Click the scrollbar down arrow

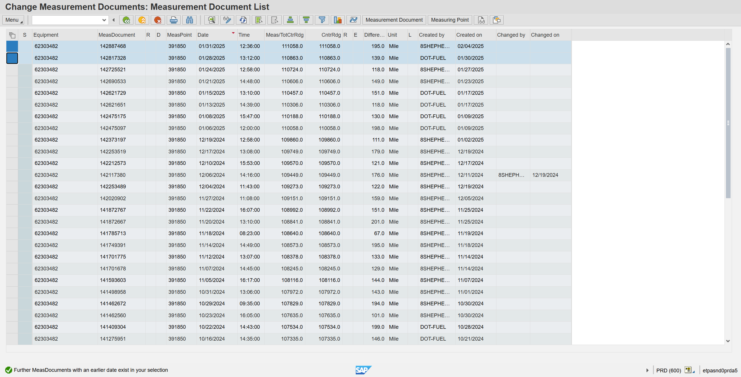(x=728, y=341)
